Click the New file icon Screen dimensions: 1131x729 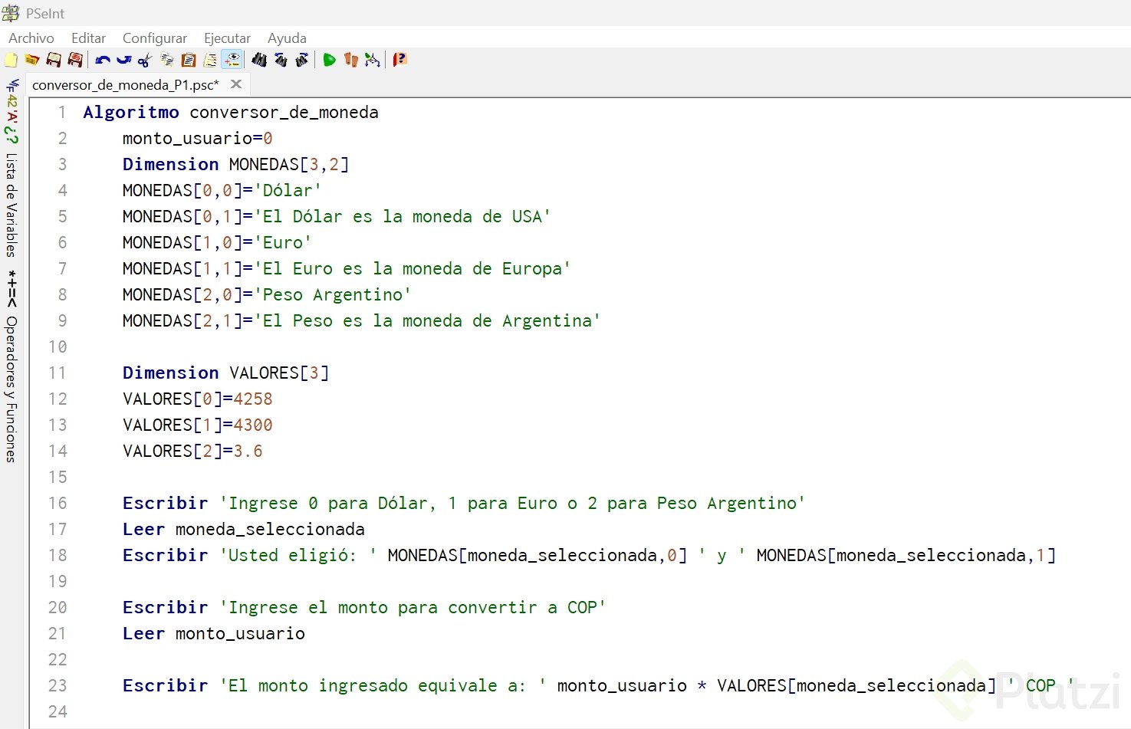click(12, 60)
